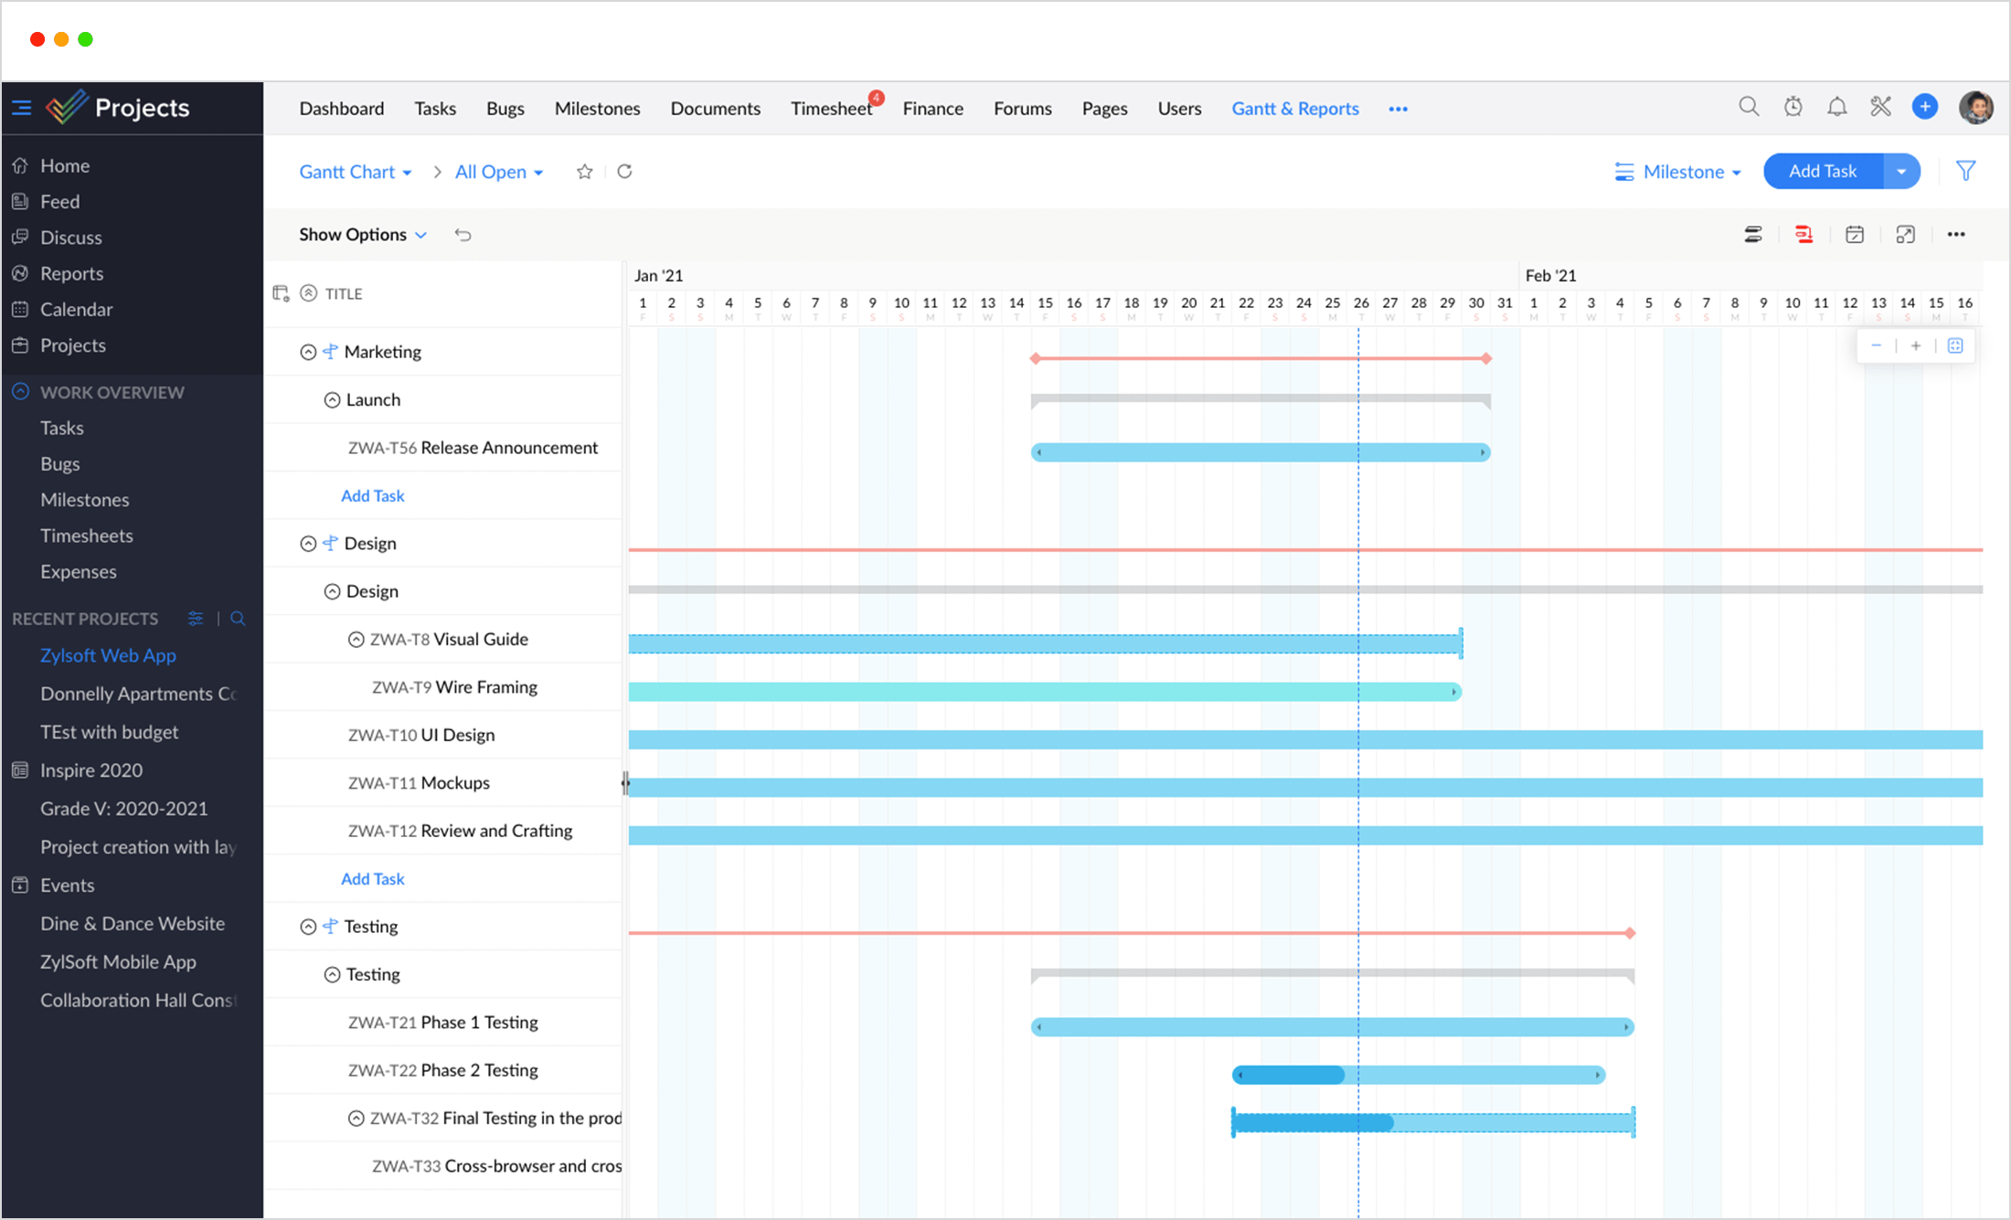Open notifications bell icon
This screenshot has width=2011, height=1220.
1837,107
